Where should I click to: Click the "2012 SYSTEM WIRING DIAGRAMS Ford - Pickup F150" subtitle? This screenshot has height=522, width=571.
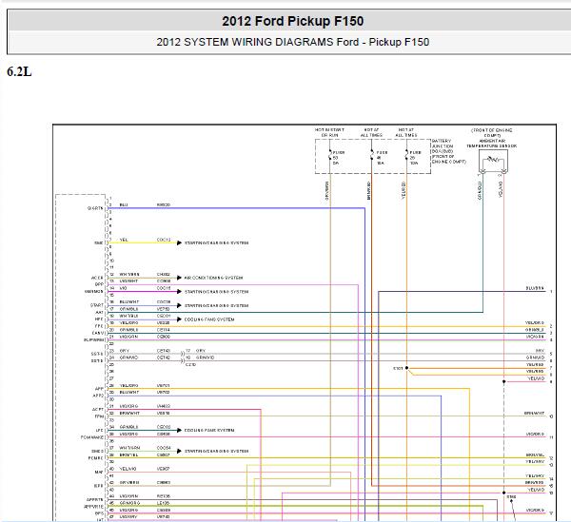click(293, 42)
